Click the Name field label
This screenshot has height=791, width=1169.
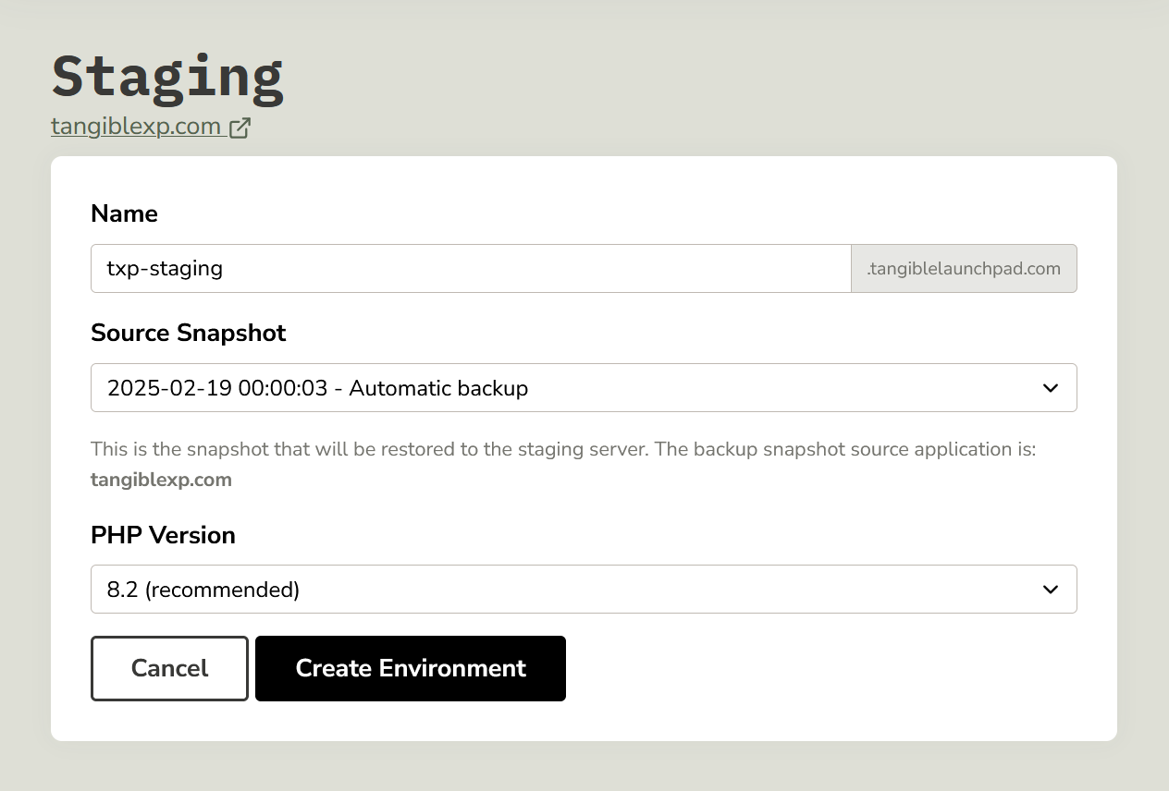coord(124,213)
